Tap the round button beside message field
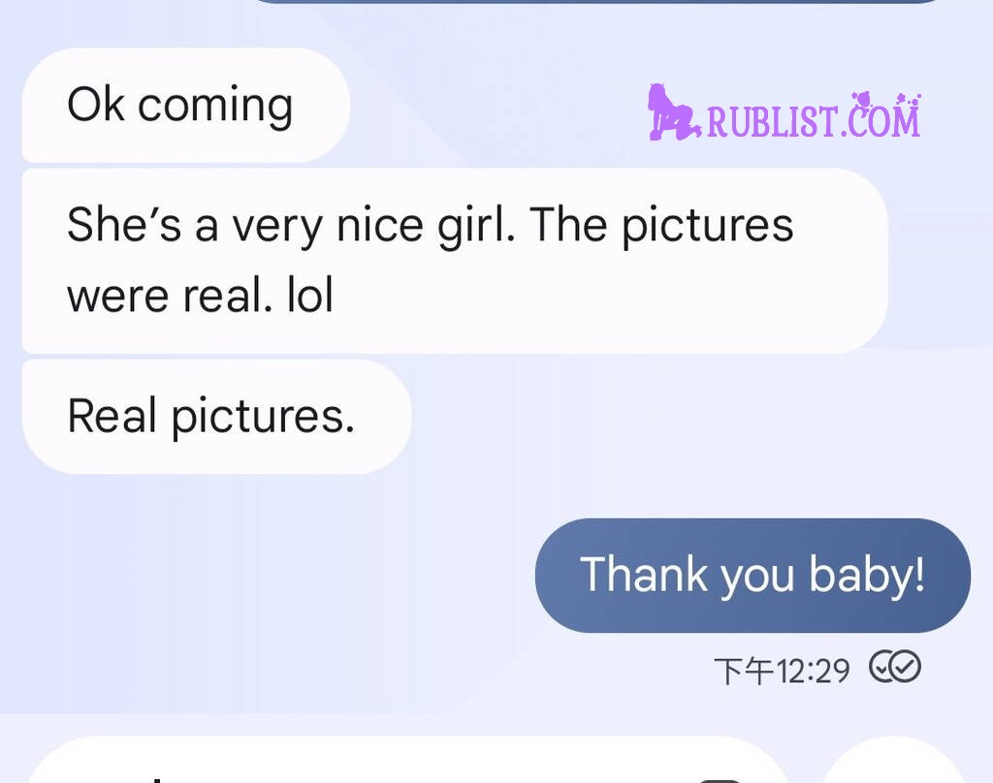The width and height of the screenshot is (993, 783). 894,760
